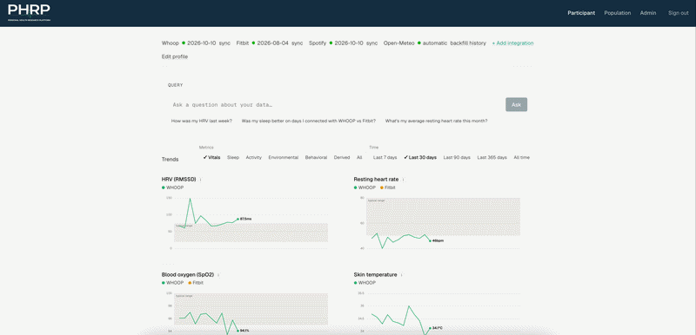Viewport: 696px width, 335px height.
Task: Open info icon next to HRV (RMSSD)
Action: [201, 180]
